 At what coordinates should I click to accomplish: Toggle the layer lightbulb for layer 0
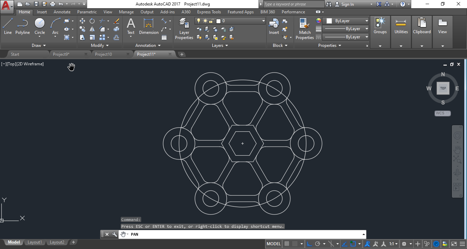point(198,21)
